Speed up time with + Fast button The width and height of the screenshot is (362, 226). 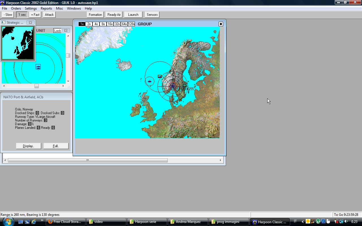35,15
